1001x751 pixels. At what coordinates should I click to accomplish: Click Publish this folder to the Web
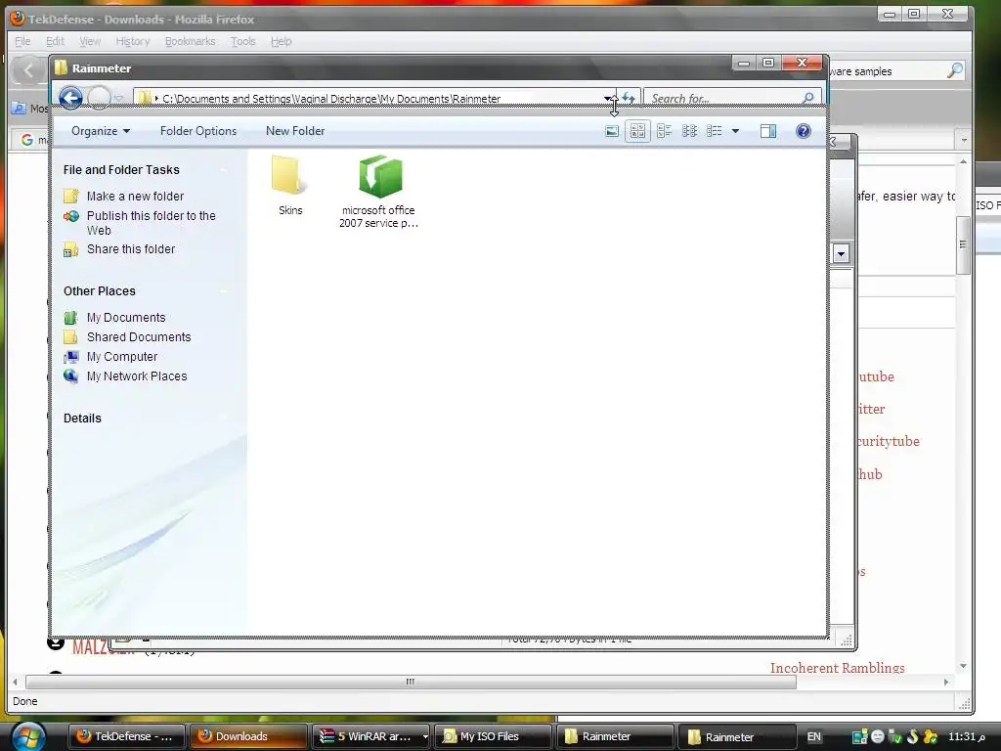click(x=152, y=223)
